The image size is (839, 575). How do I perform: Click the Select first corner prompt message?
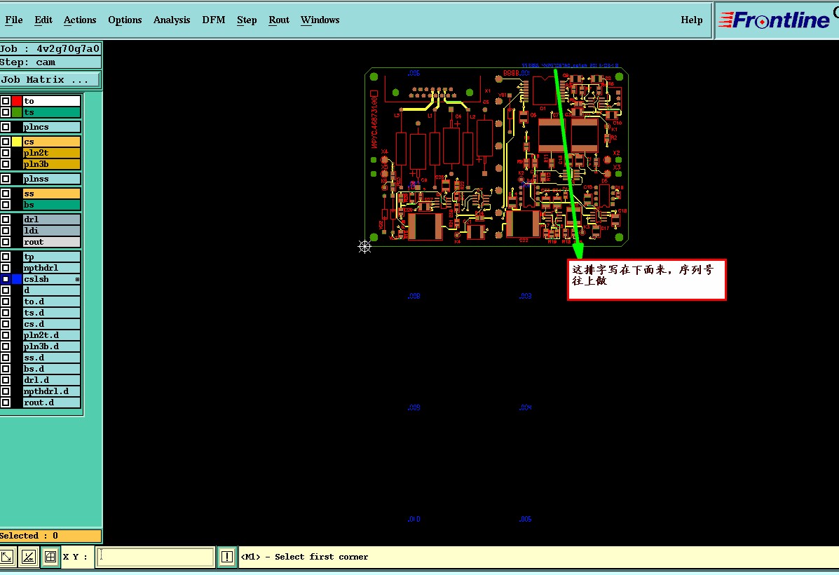click(x=305, y=557)
